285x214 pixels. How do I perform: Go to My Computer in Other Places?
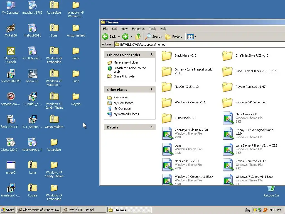click(122, 108)
